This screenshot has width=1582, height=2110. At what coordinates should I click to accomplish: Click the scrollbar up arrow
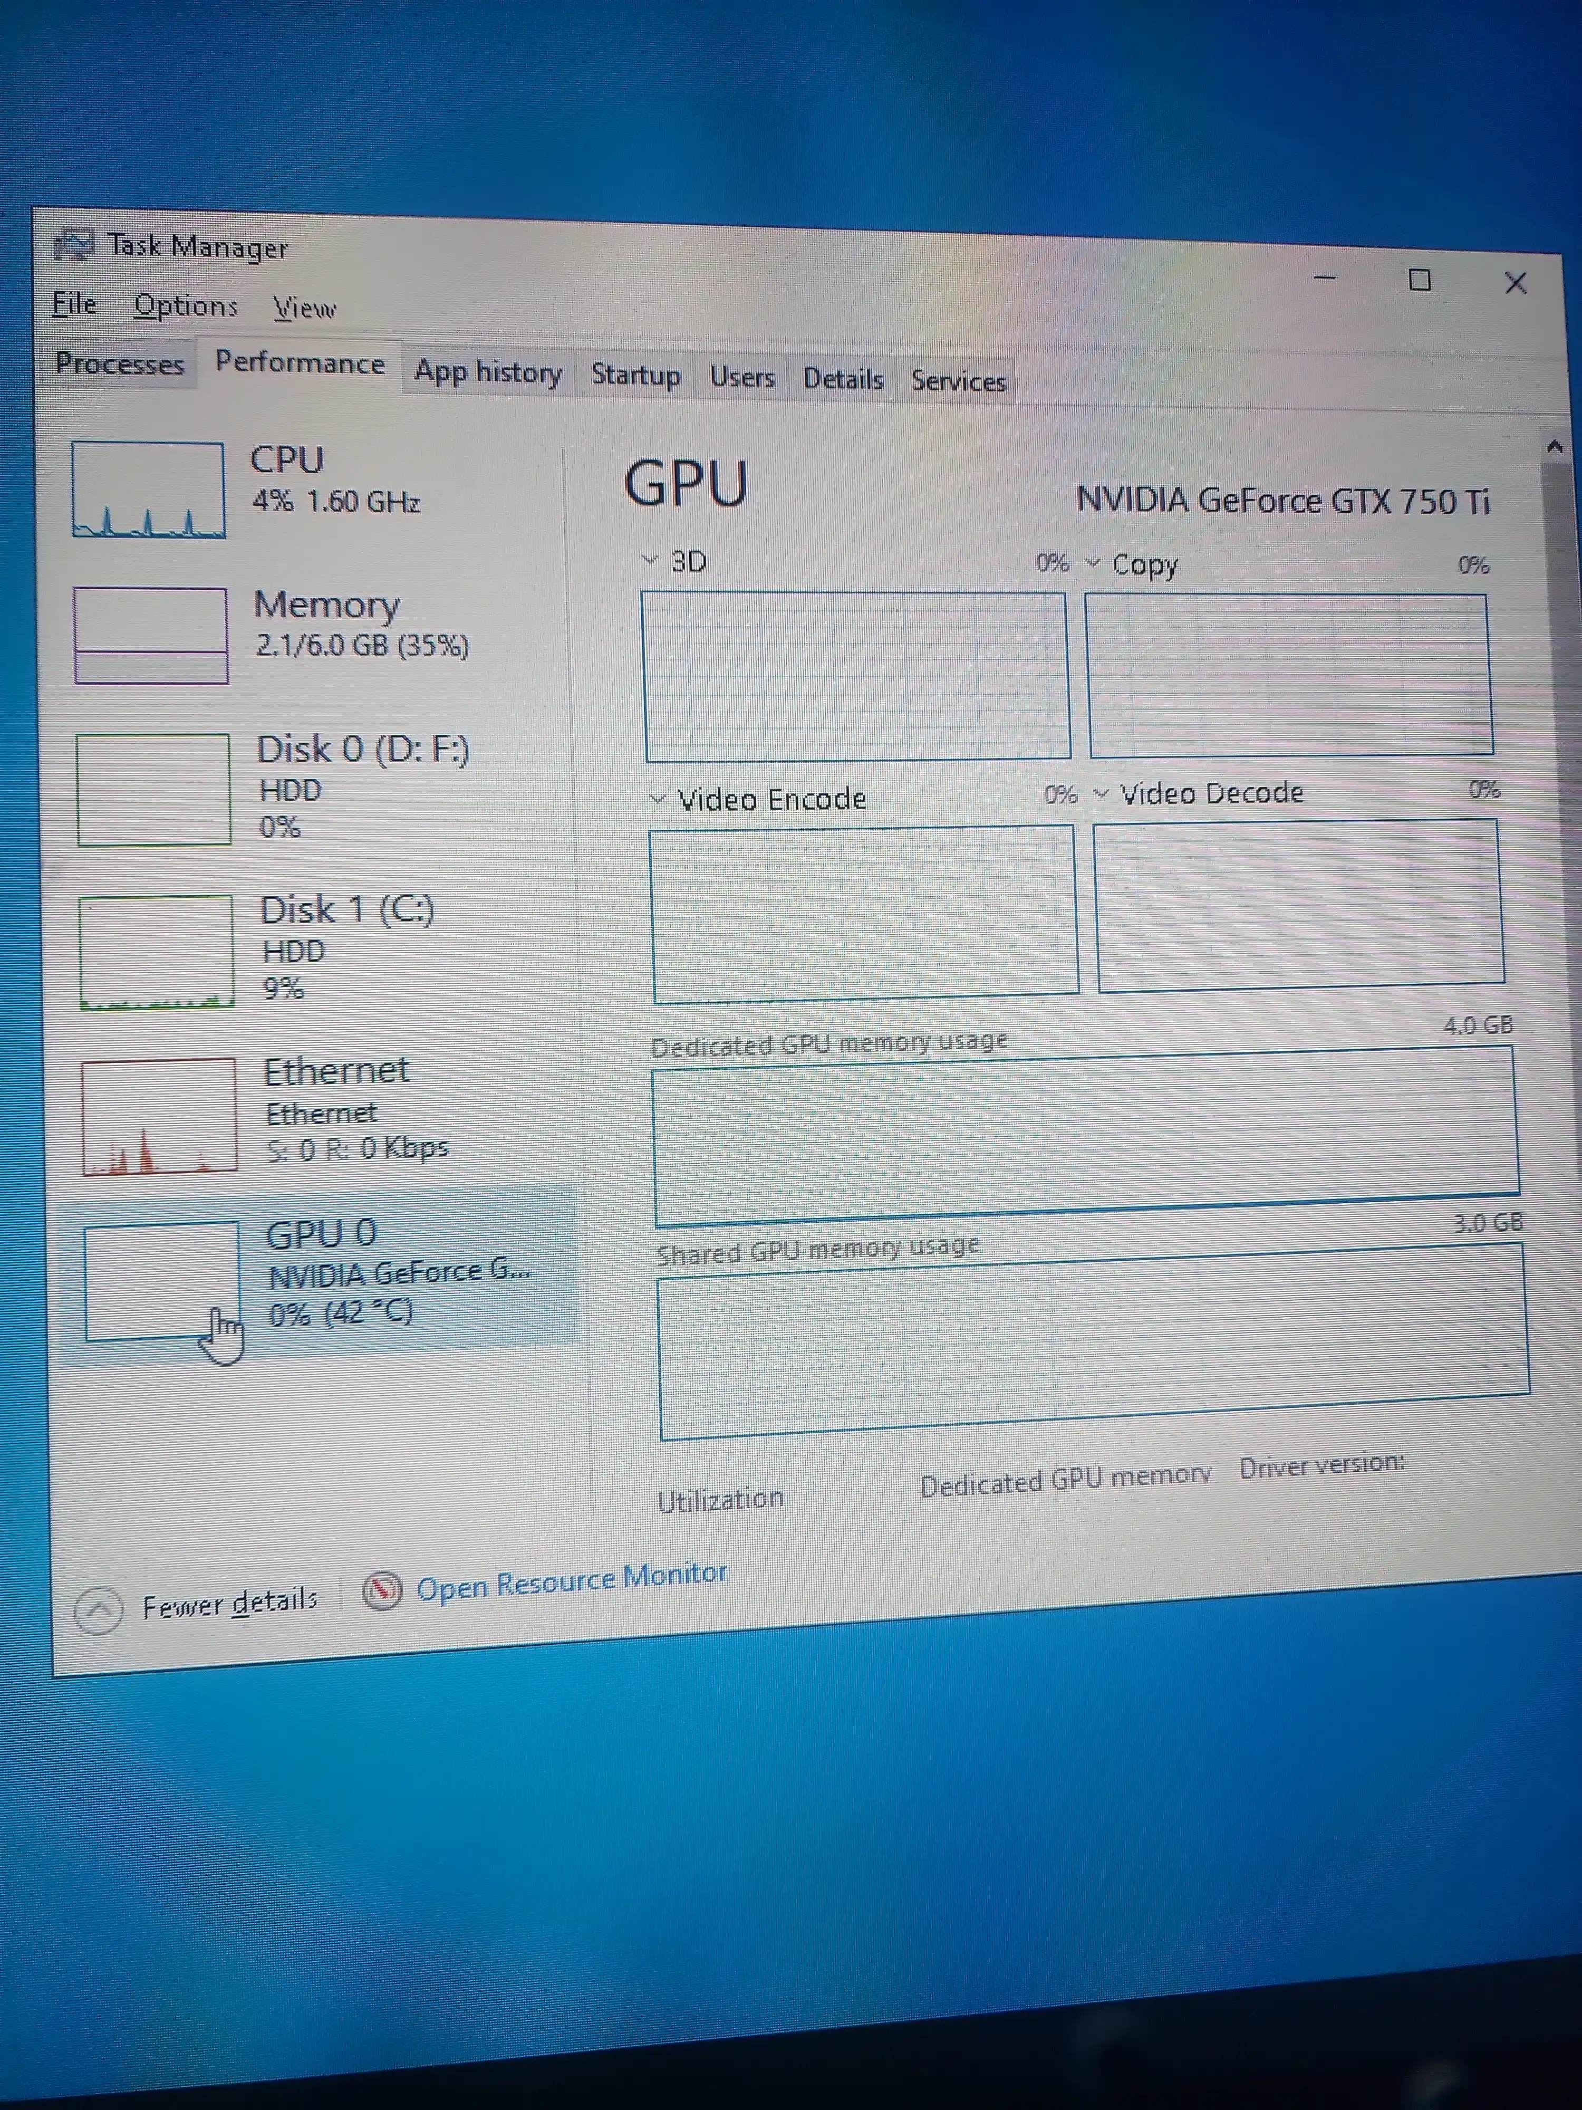click(1555, 446)
